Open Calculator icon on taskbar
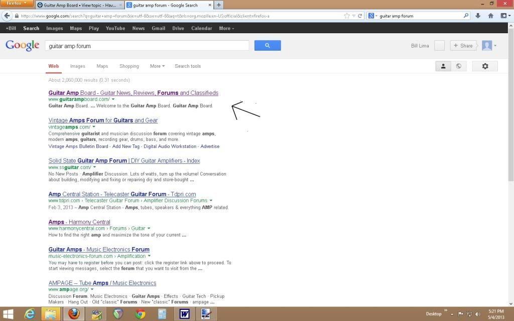The height and width of the screenshot is (321, 514). 162,314
